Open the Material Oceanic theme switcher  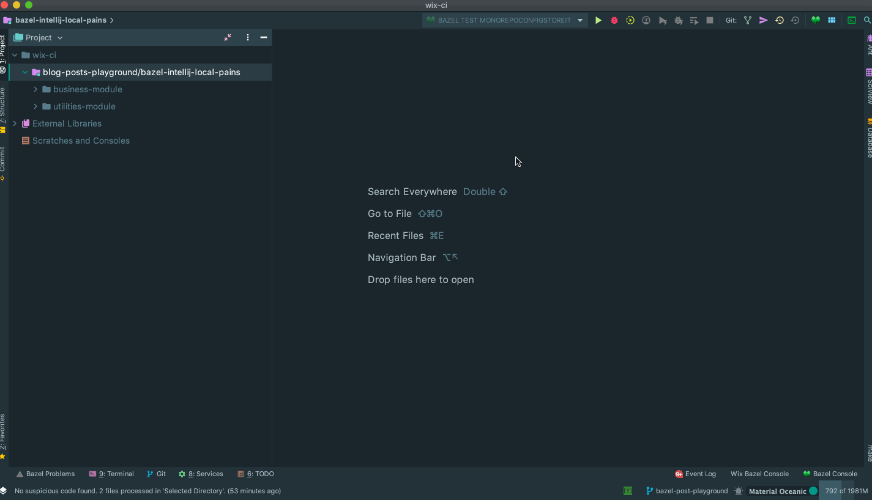coord(783,491)
